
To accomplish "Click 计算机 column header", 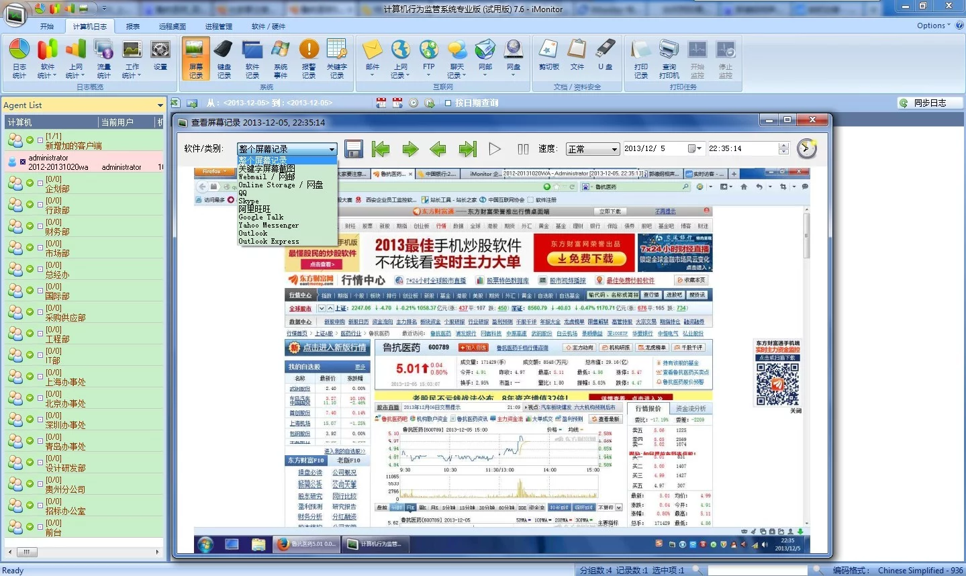I will [x=51, y=122].
